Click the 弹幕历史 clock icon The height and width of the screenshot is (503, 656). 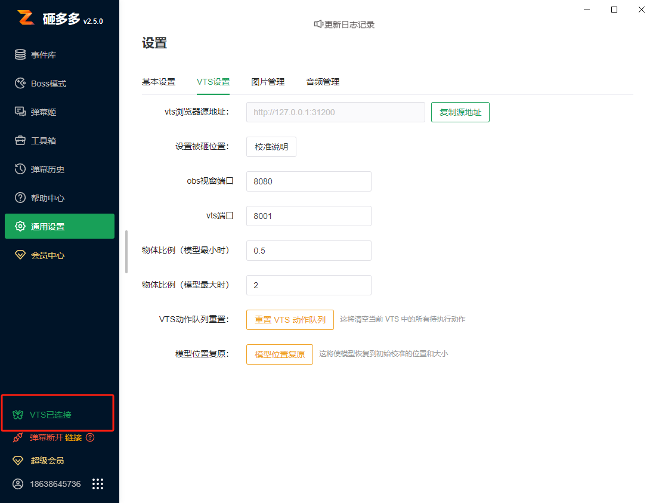click(20, 169)
